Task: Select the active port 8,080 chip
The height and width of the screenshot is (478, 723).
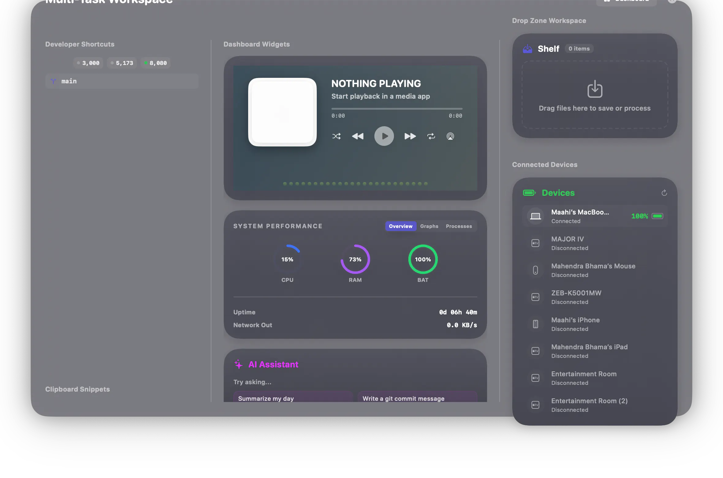Action: click(x=156, y=63)
